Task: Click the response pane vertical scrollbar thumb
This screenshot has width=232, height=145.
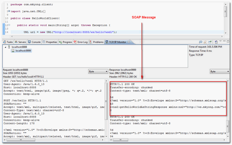Action: point(228,126)
